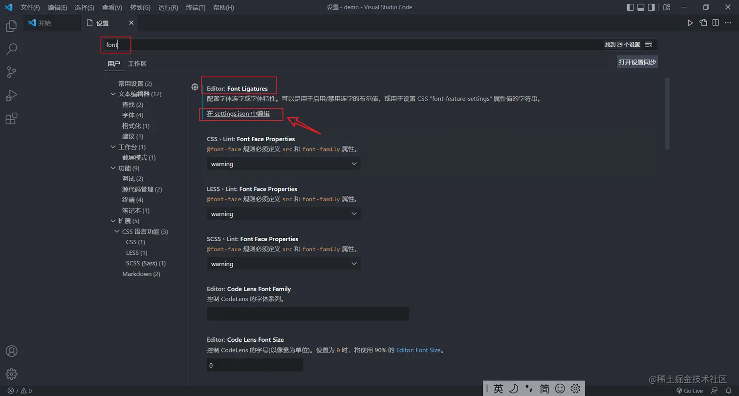Click the Code Lens Font Size number field
The width and height of the screenshot is (739, 396).
pyautogui.click(x=255, y=365)
